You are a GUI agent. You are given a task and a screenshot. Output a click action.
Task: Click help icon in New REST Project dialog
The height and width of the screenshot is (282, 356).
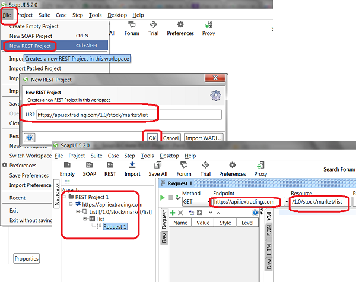(30, 137)
